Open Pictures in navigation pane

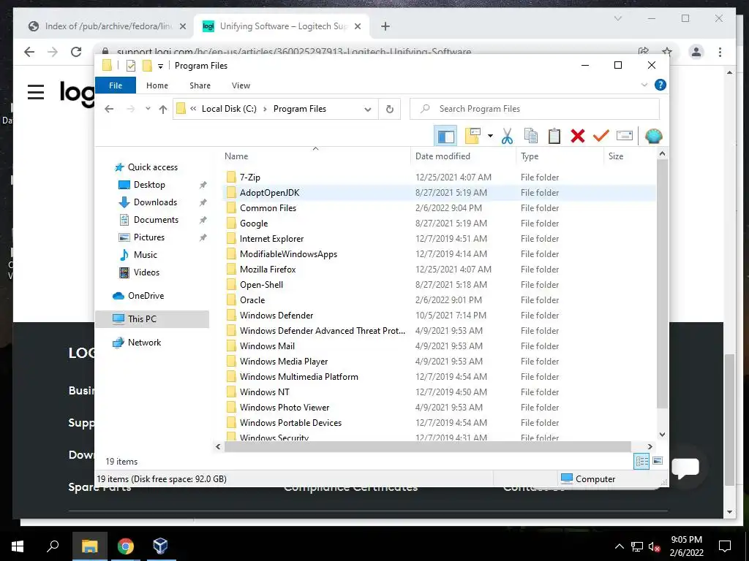coord(148,237)
